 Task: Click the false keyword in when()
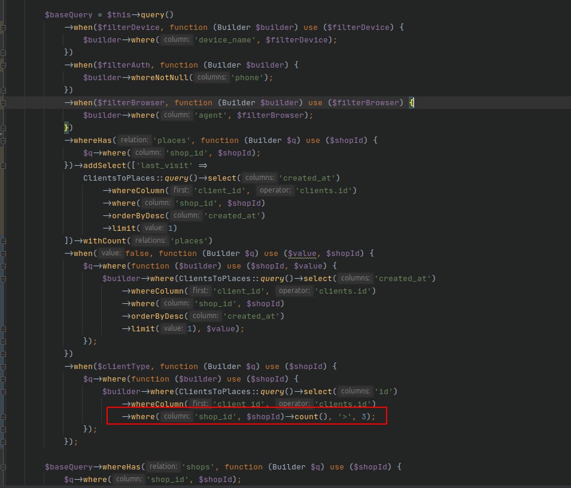[x=137, y=254]
